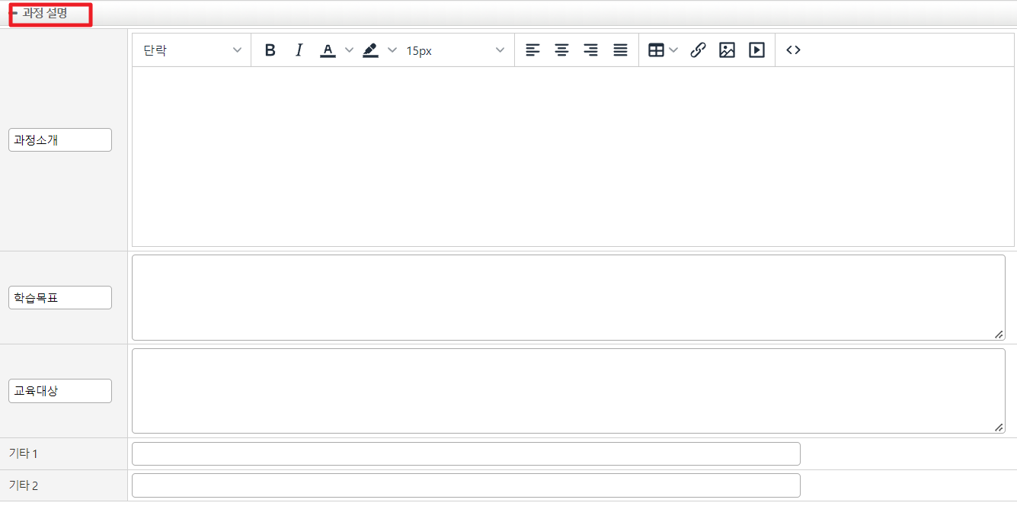This screenshot has height=506, width=1017.
Task: Open the 단락 paragraph style dropdown
Action: (x=192, y=50)
